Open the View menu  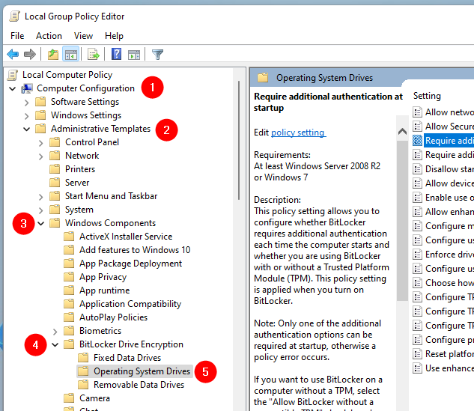point(83,36)
